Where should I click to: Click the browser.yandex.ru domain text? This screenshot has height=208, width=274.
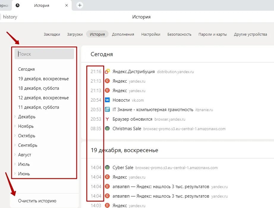tap(170, 119)
